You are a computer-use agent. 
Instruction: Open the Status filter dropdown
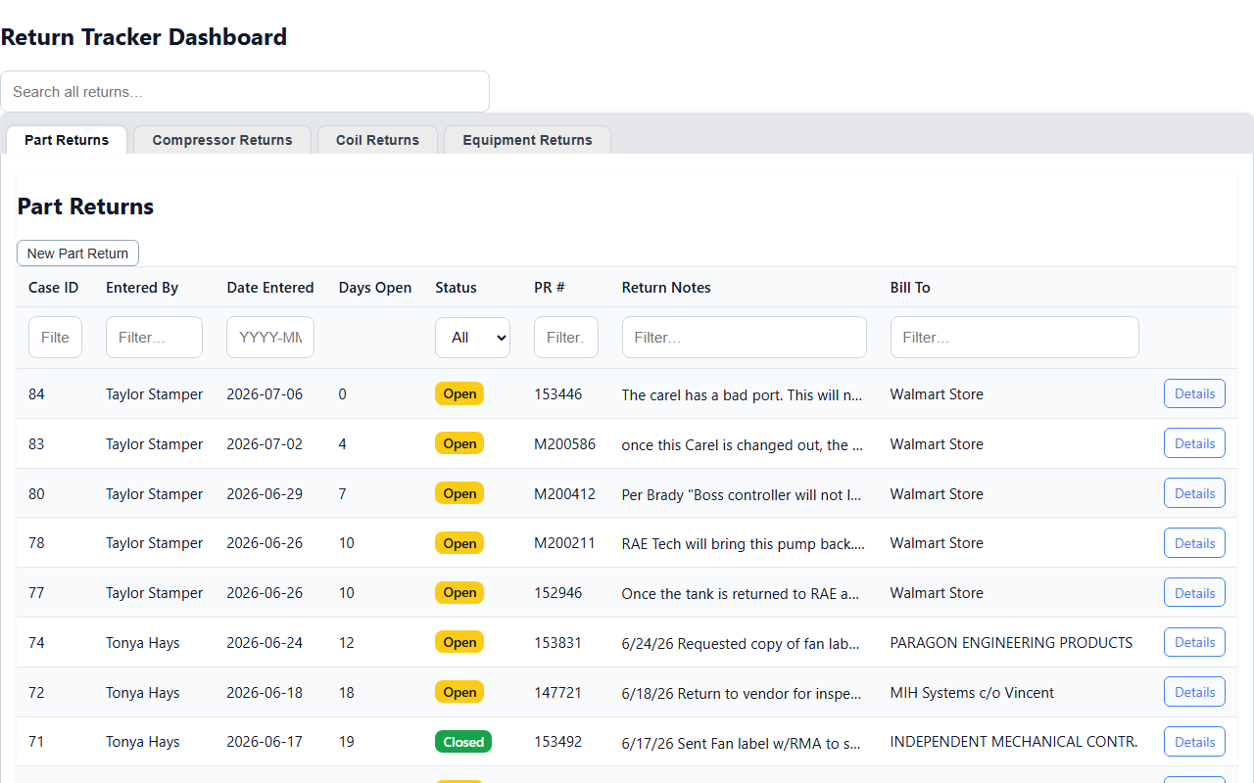[x=472, y=338]
